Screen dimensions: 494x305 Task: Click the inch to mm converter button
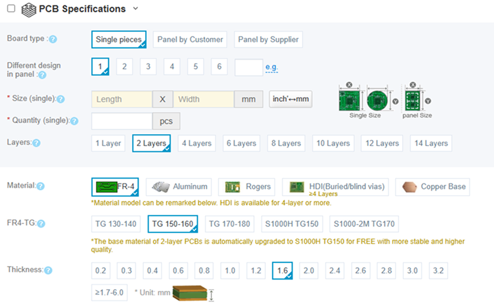[x=290, y=99]
